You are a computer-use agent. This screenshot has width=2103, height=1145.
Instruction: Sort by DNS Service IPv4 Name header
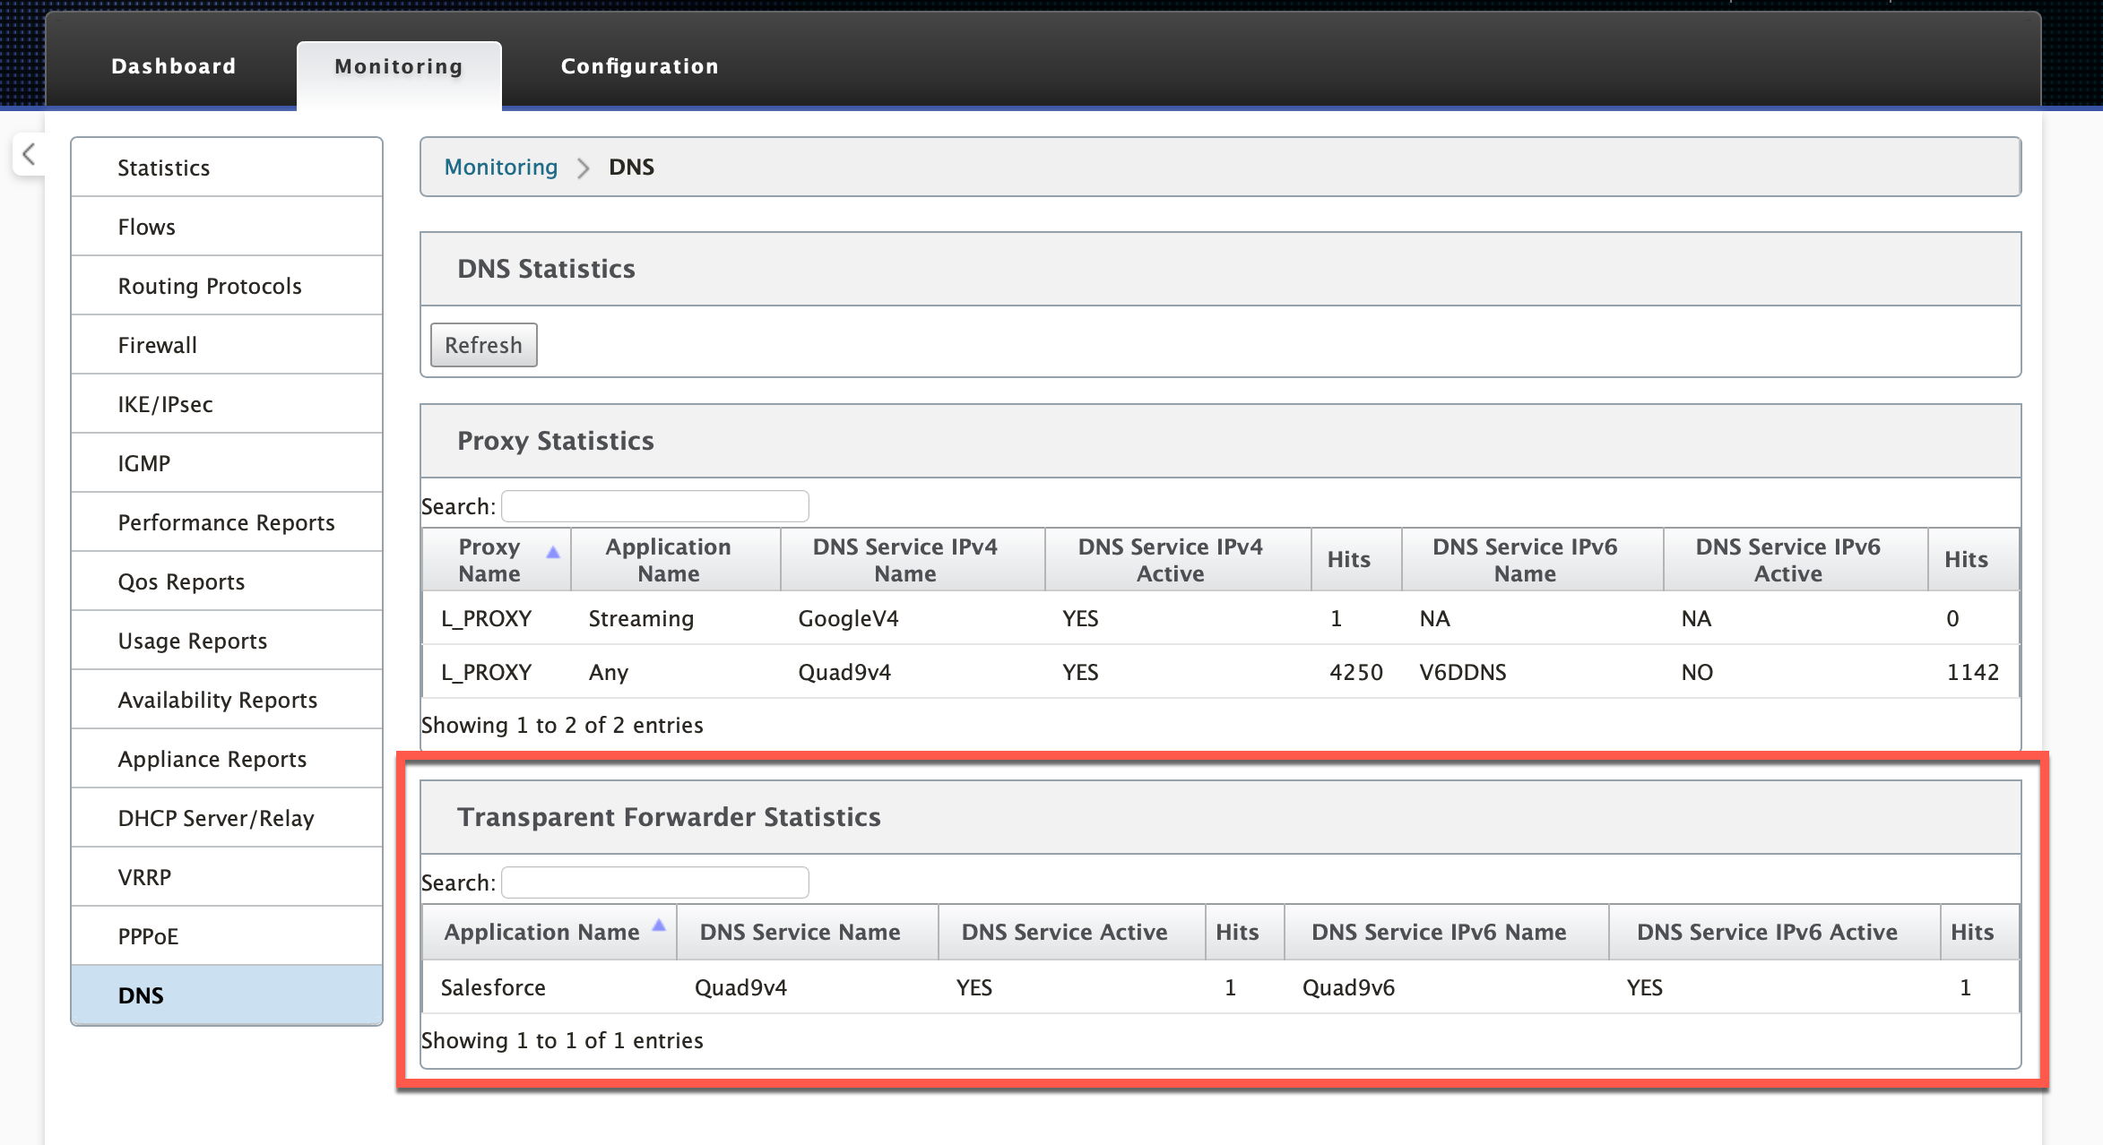click(913, 560)
